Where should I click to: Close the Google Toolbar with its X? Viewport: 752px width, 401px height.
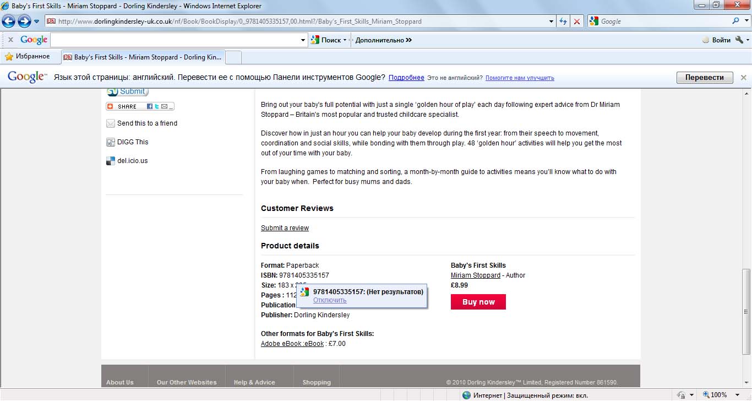[10, 40]
